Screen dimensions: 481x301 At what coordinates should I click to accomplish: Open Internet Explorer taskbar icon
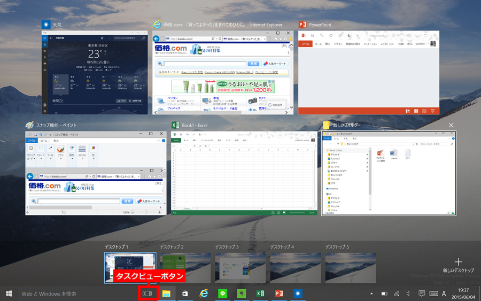[x=204, y=294]
